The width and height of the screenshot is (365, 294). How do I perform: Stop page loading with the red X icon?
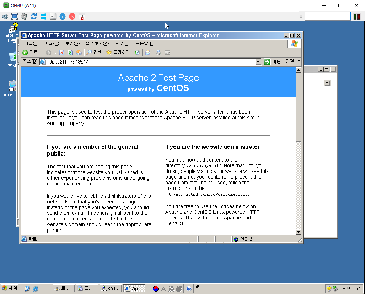click(x=62, y=53)
